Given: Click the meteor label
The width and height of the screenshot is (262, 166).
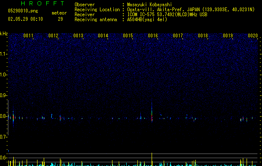Looking at the screenshot, I should [x=59, y=13].
